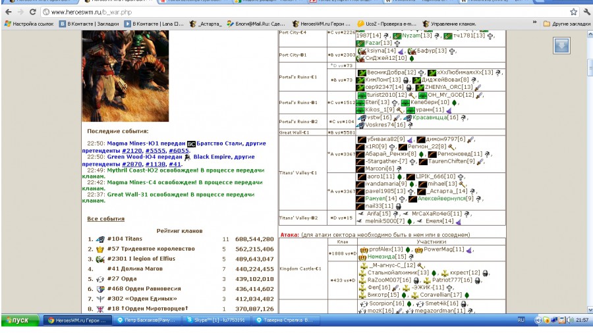The image size is (593, 333).
Task: Open clan #104 Titans in rating
Action: 125,239
